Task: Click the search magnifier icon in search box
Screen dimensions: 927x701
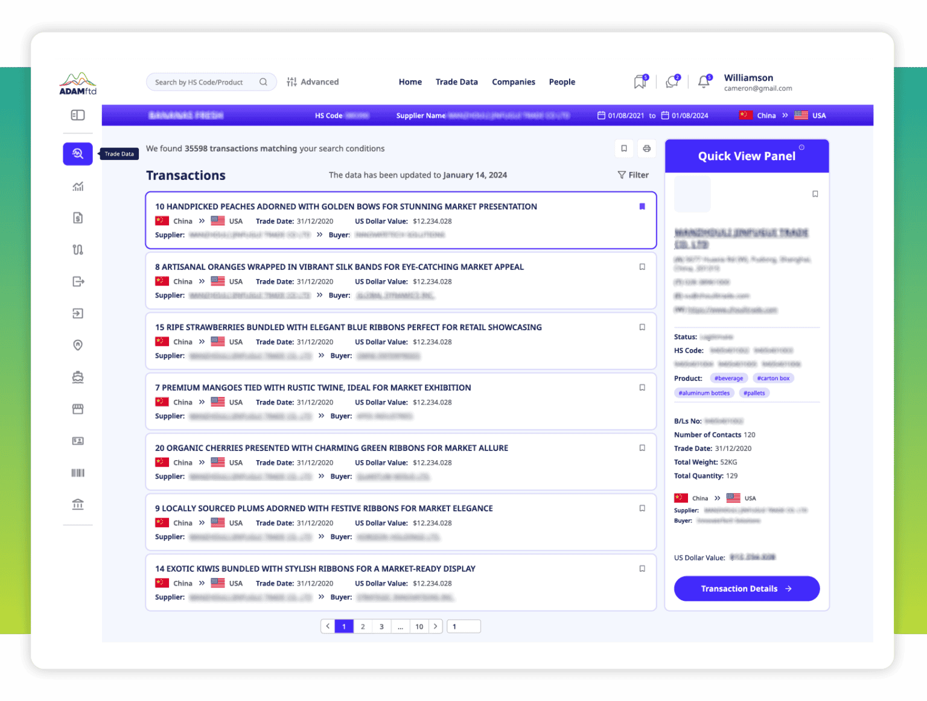Action: click(x=263, y=82)
